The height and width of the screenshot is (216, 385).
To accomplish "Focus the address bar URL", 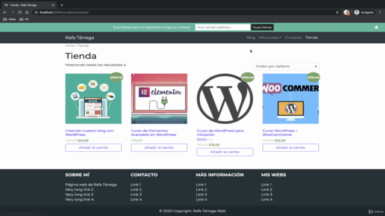I will click(64, 12).
